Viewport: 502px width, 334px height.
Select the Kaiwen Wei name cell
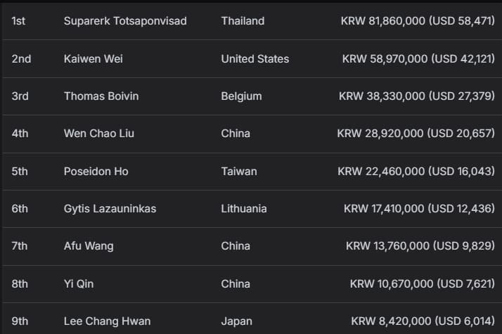[x=93, y=59]
